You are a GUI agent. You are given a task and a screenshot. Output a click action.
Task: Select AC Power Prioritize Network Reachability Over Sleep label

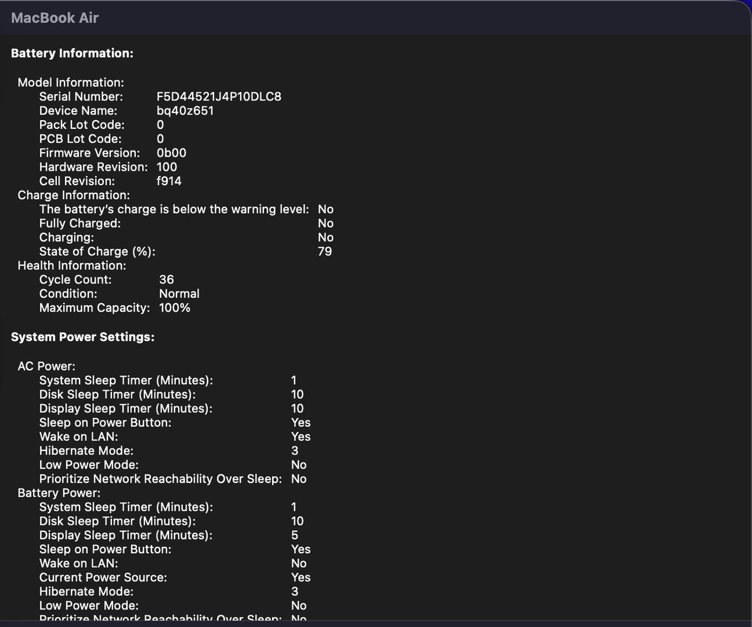coord(161,479)
